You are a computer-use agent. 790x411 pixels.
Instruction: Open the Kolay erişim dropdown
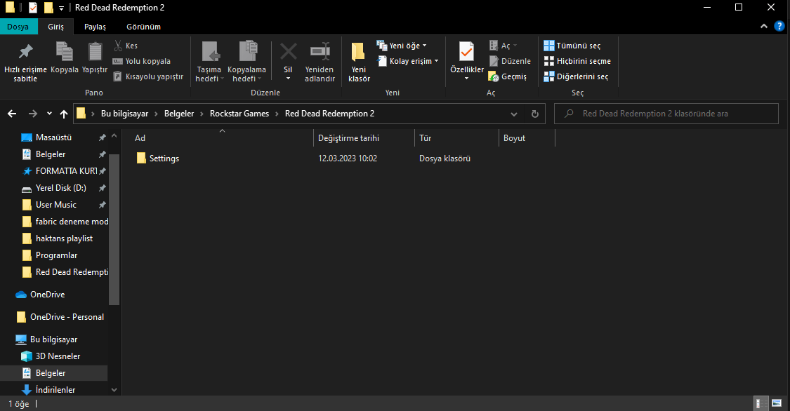coord(408,62)
